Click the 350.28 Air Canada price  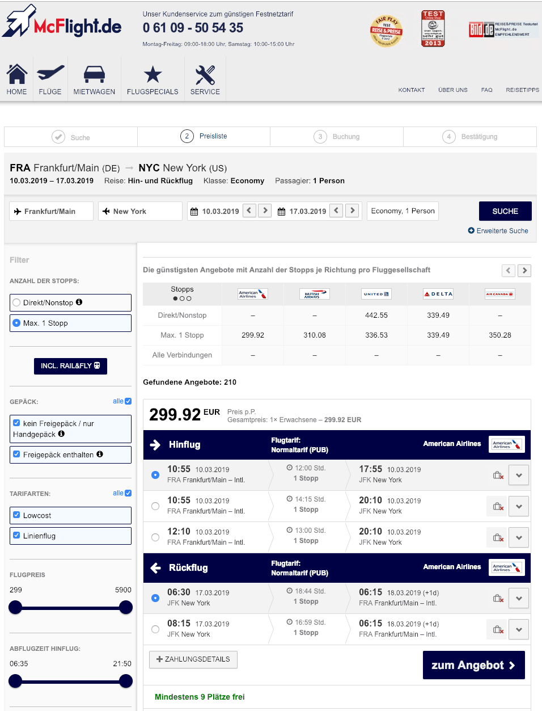coord(500,335)
